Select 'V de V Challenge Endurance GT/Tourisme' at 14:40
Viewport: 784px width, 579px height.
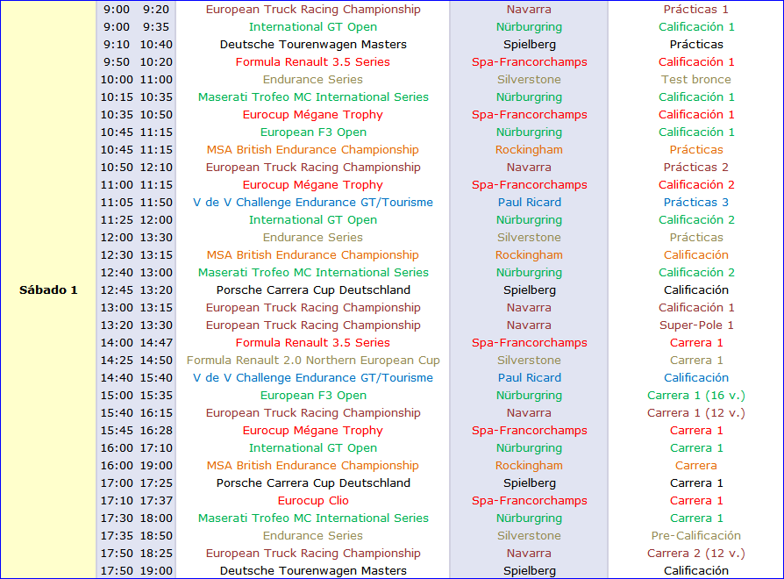313,377
